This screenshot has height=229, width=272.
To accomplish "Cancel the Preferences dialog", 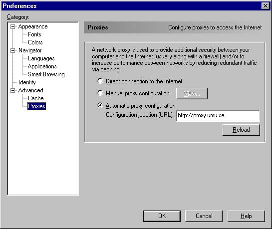I will pos(204,216).
